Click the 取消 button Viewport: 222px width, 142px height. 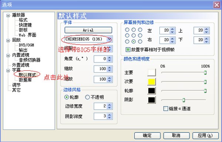click(176, 136)
